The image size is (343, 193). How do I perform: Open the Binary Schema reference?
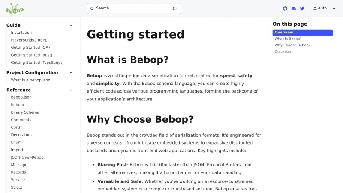tap(25, 112)
